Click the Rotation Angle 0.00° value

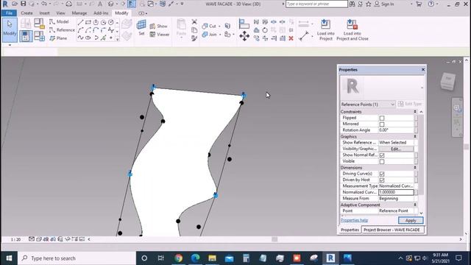396,130
